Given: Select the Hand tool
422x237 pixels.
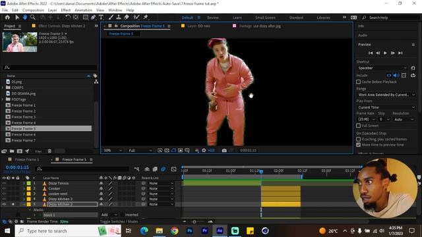Looking at the screenshot, I should [25, 17].
